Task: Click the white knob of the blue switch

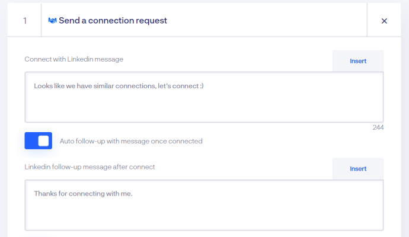Action: click(x=43, y=141)
